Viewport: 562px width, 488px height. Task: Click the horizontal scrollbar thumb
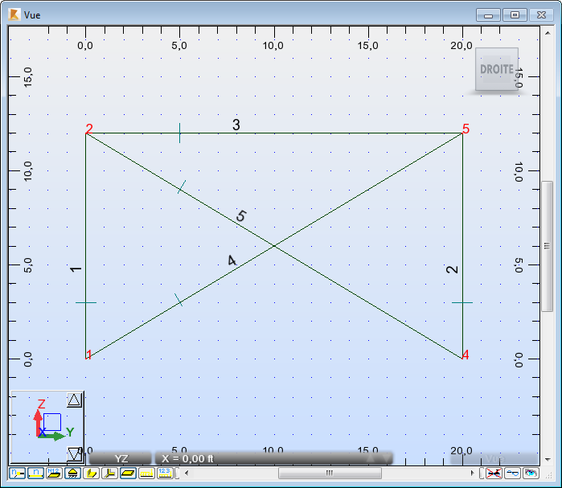coord(330,474)
